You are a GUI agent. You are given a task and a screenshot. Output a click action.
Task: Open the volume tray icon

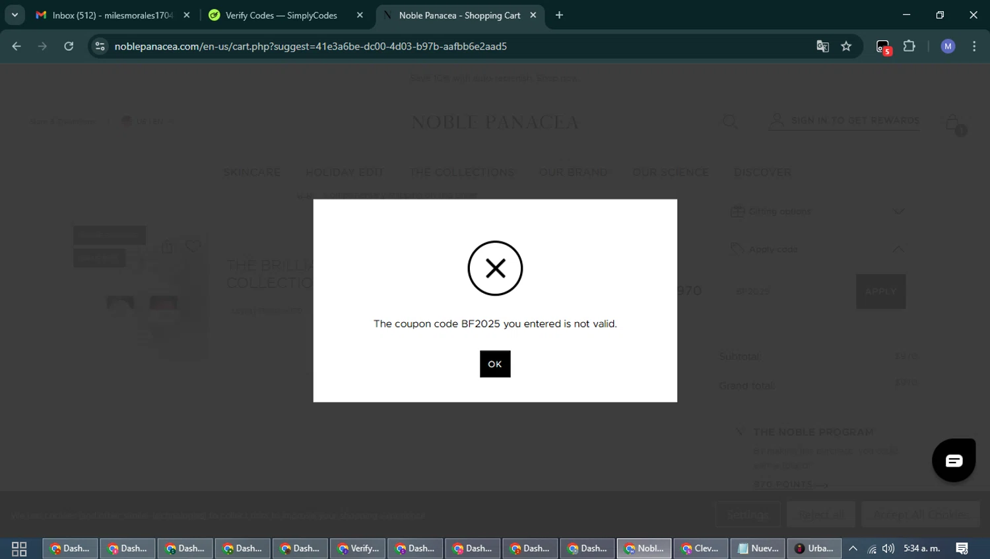(888, 548)
